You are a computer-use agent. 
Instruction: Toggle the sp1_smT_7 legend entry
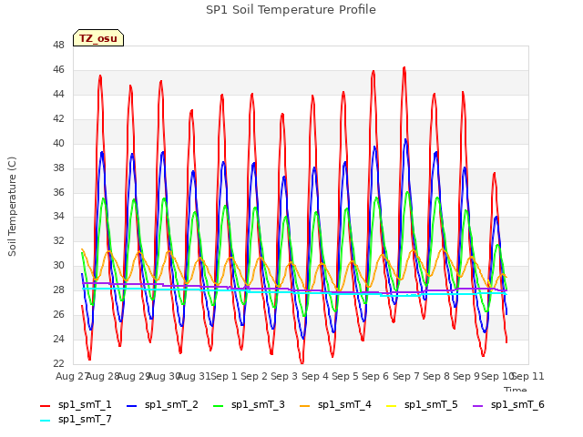coord(76,419)
